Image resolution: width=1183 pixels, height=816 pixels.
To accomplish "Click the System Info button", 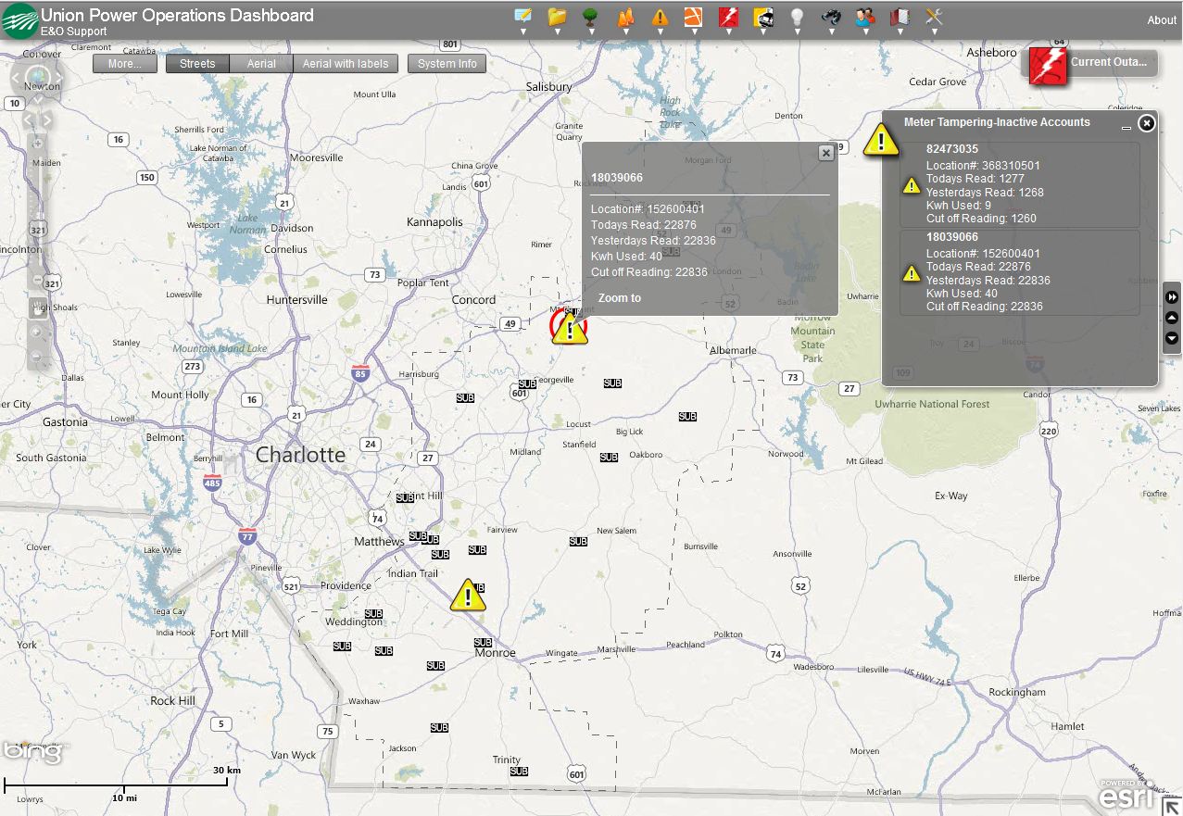I will (447, 64).
